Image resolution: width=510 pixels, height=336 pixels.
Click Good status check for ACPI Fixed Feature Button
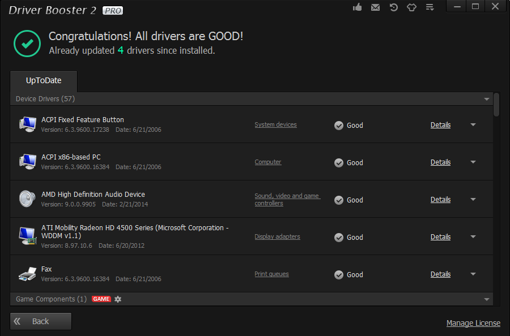(x=339, y=126)
